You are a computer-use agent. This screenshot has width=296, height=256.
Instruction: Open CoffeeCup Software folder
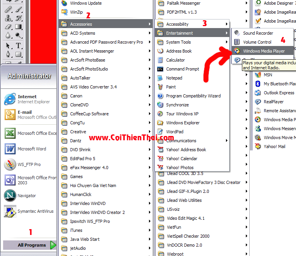tap(105, 114)
